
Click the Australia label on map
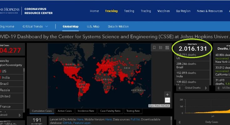138,90
